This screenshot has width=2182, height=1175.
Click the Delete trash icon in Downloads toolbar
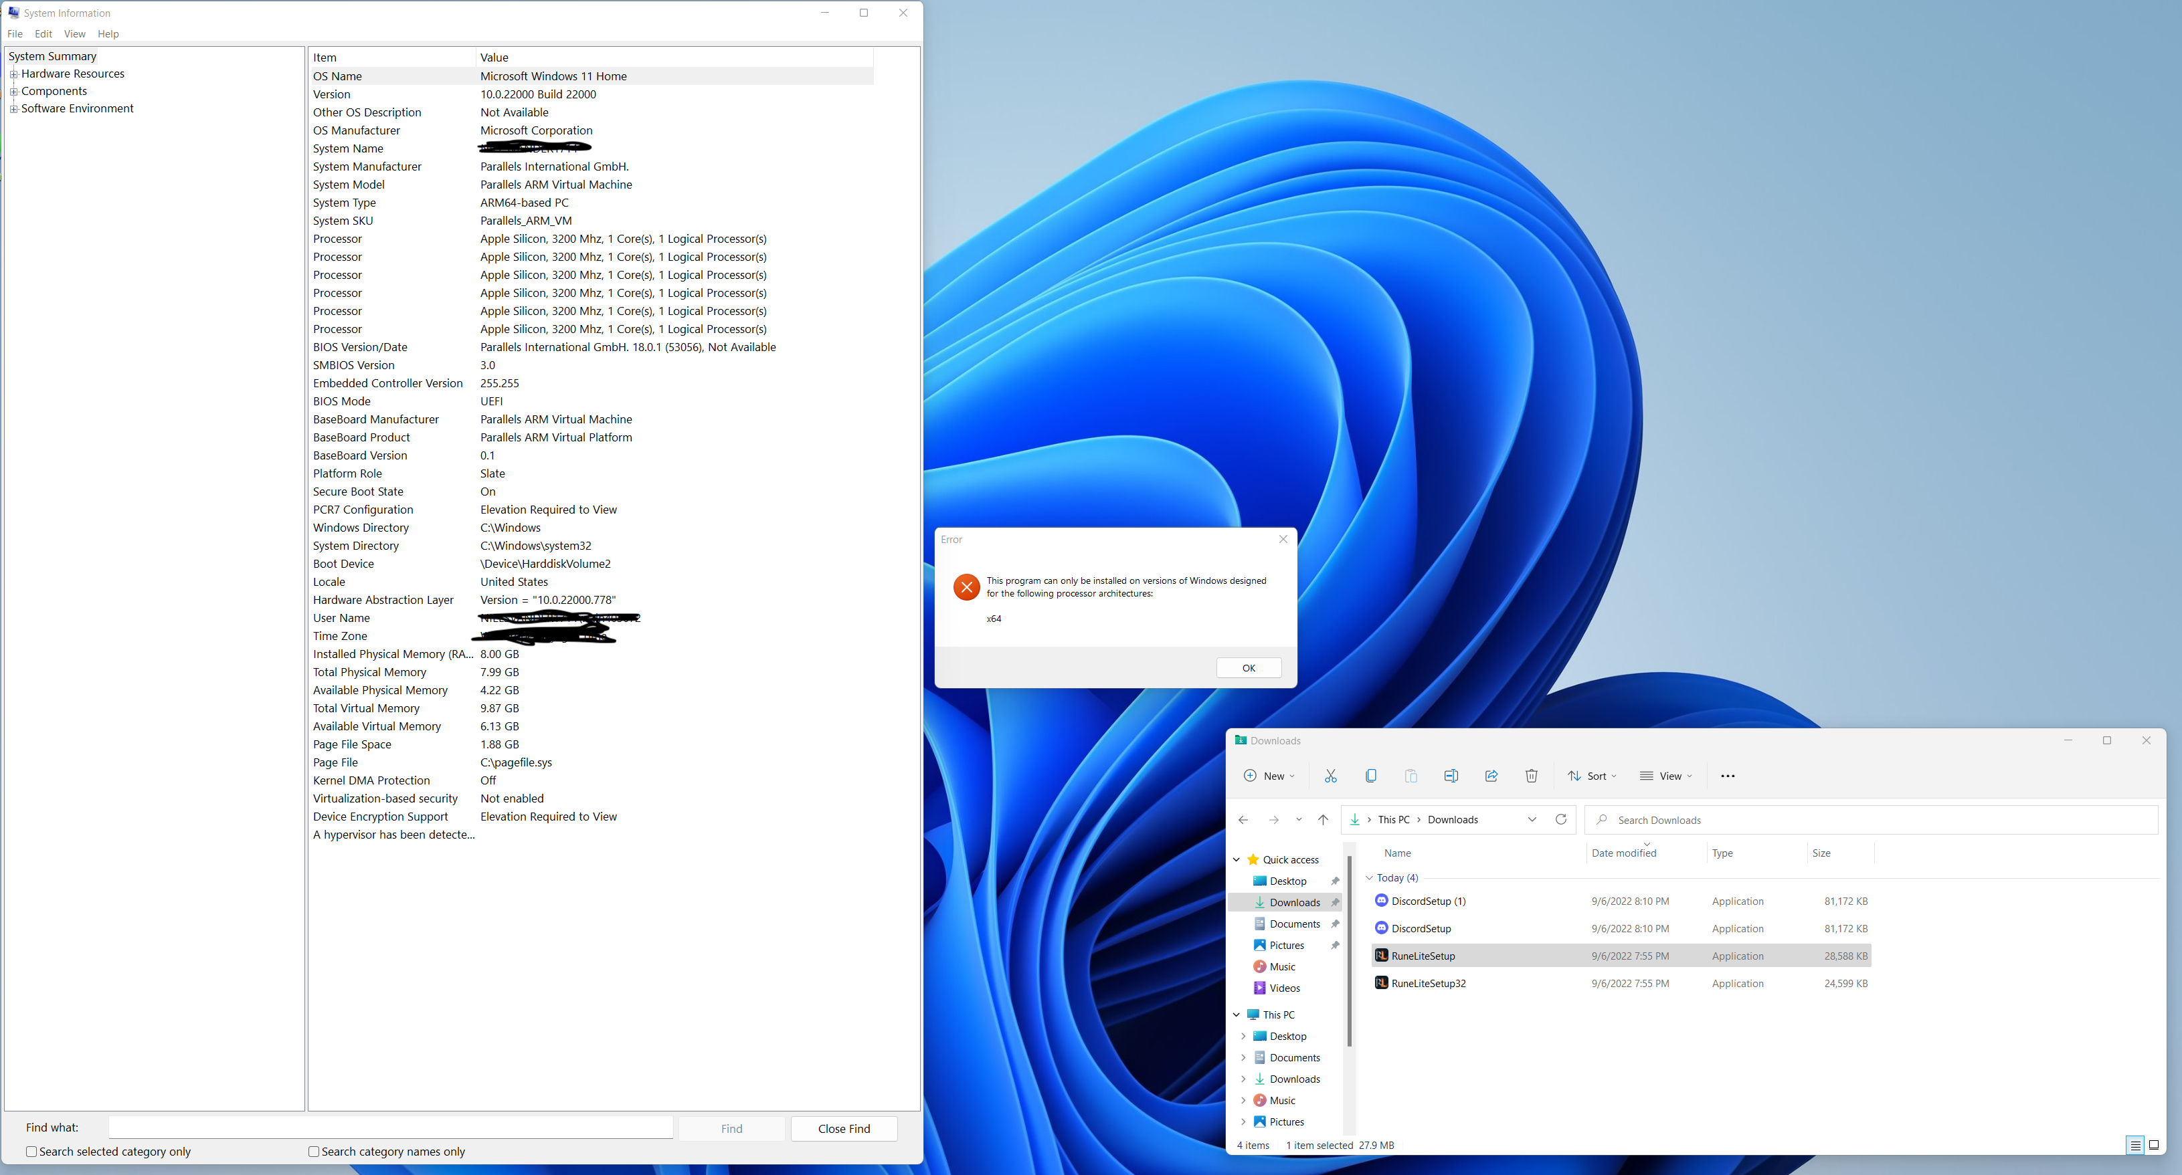tap(1532, 776)
